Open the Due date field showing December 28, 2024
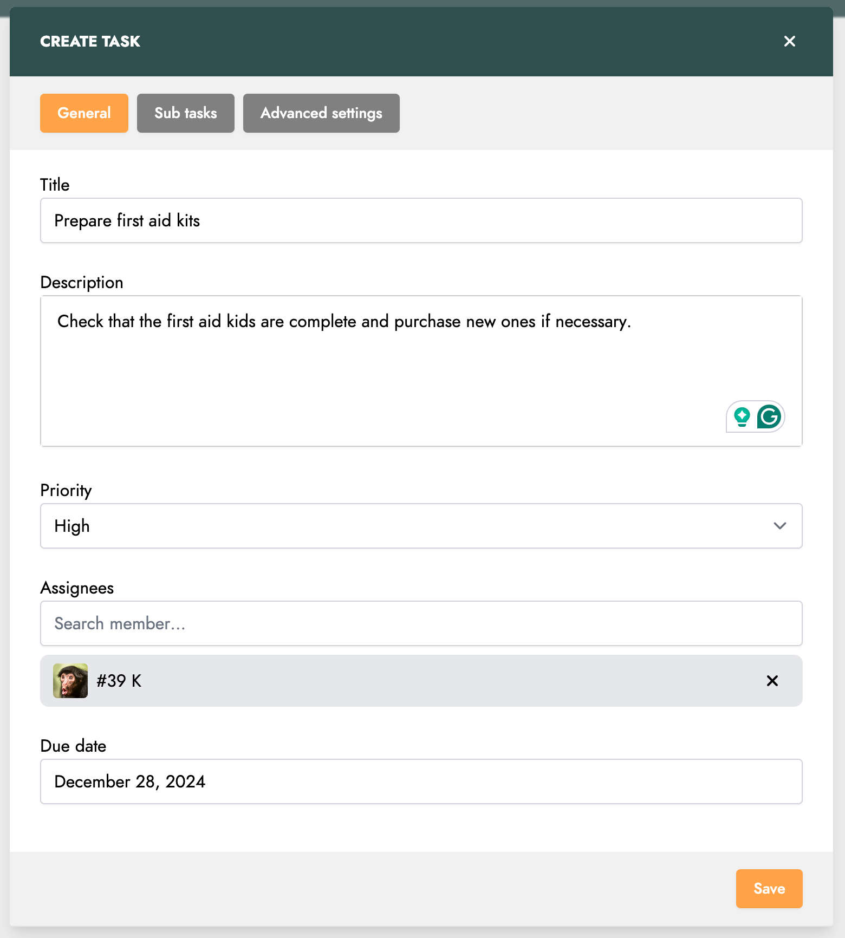 point(421,781)
